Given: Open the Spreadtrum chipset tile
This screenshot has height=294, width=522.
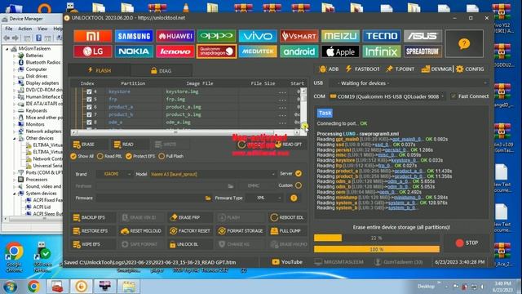Looking at the screenshot, I should tap(422, 51).
